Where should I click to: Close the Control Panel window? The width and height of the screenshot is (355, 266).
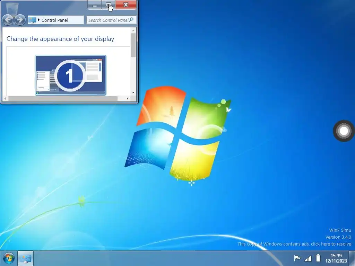click(x=126, y=5)
